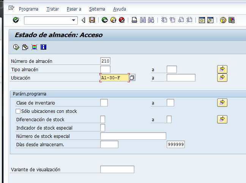Open multiple selection for Clase de inventario
Viewport: 246px width, 183px height.
click(x=222, y=103)
